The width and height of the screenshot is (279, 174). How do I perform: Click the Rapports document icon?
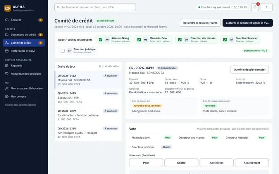click(x=7, y=65)
